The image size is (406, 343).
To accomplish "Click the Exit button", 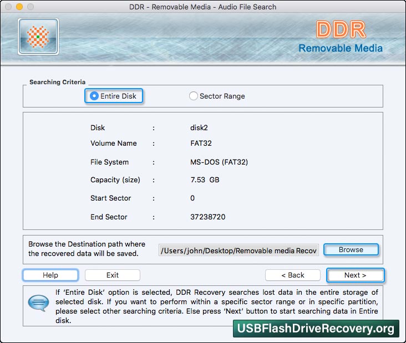I will 113,275.
